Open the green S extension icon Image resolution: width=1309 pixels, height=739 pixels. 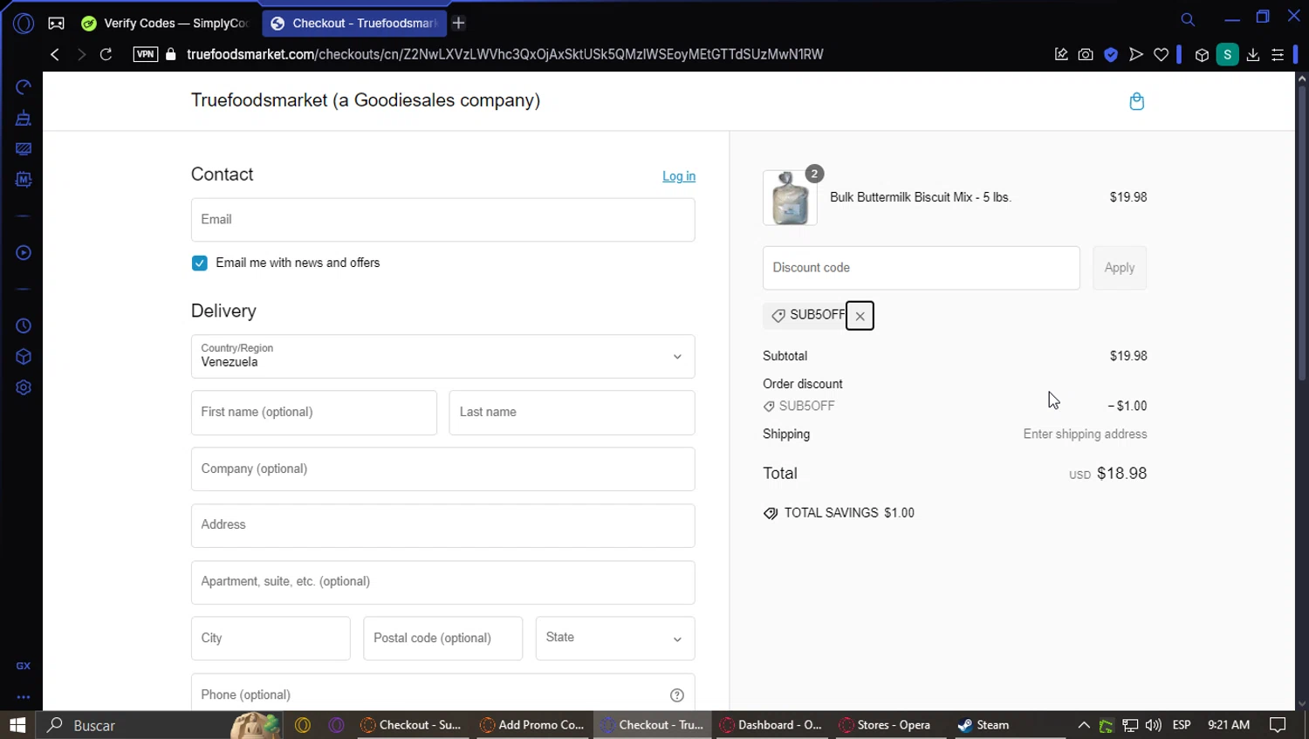click(x=1228, y=54)
